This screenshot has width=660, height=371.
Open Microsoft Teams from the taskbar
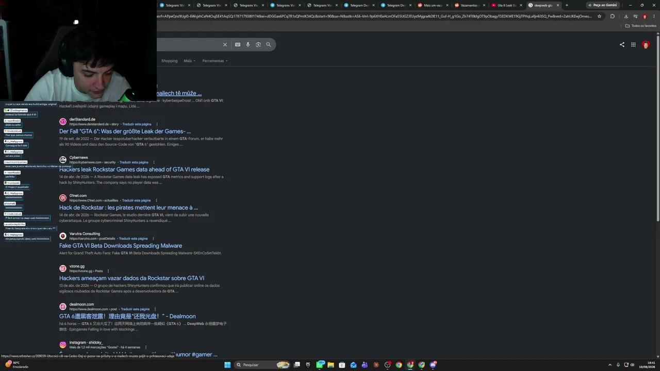pyautogui.click(x=365, y=365)
